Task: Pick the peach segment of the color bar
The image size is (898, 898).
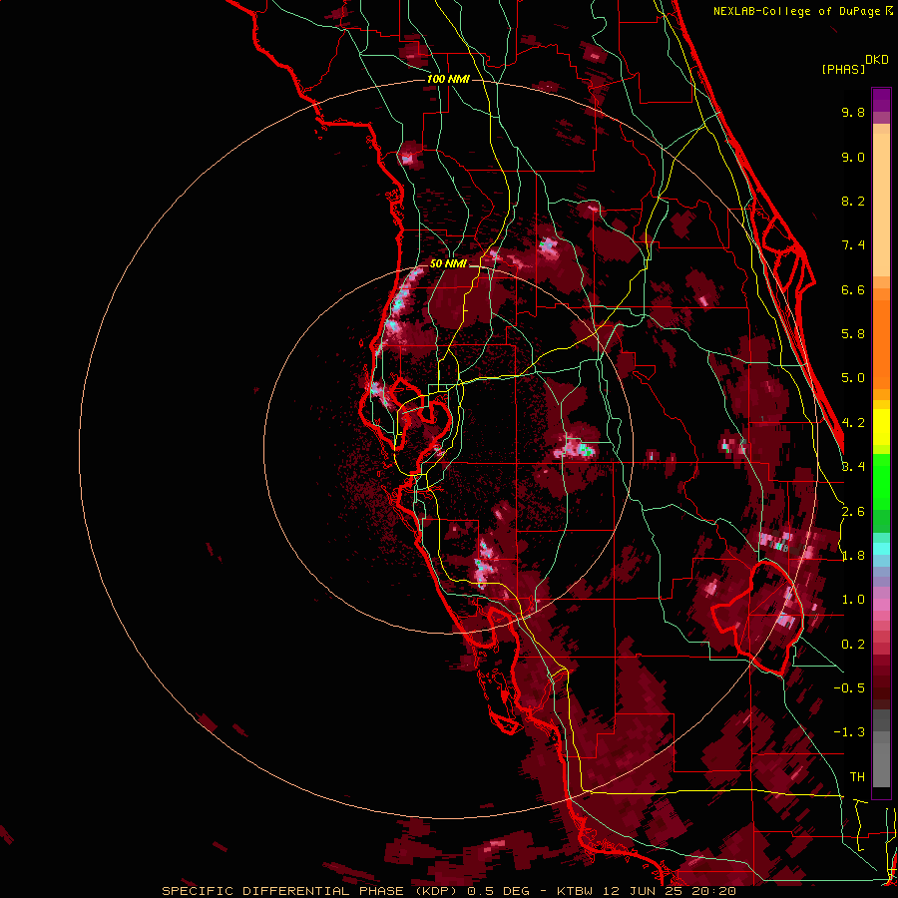Action: [x=881, y=205]
